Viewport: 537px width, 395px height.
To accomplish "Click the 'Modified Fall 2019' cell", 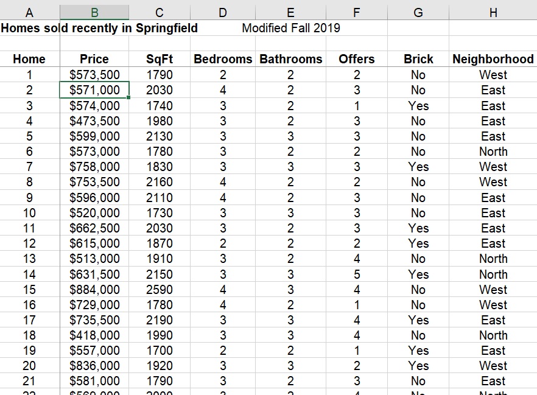I will point(291,28).
